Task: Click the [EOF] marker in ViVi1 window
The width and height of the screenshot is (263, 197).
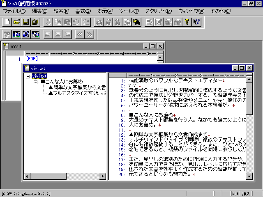Action: point(32,59)
